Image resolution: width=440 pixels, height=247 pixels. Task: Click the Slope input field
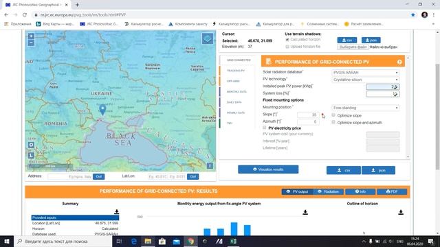(x=308, y=115)
